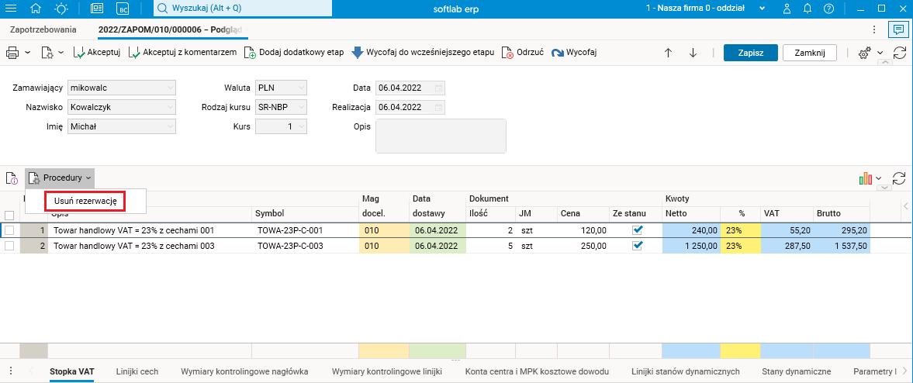Click delivery date cell of row 1
Screen dimensions: 913x383
click(437, 230)
